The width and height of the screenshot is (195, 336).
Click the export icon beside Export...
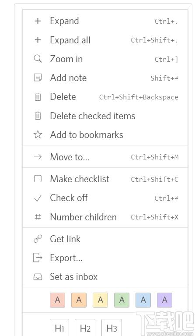tap(38, 258)
